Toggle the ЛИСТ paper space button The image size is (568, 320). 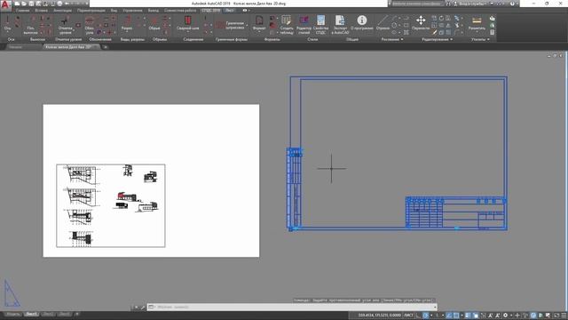click(408, 316)
